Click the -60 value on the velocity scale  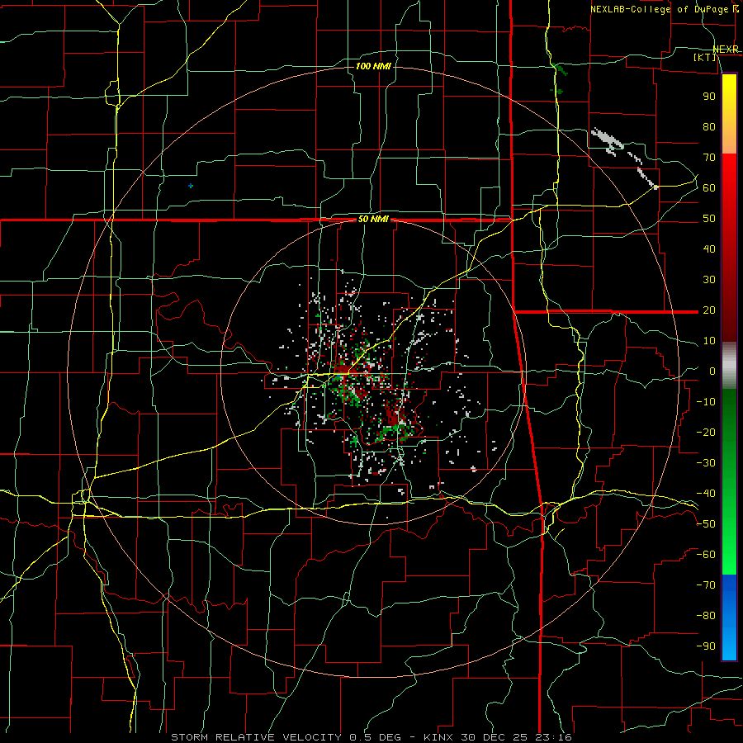pos(706,555)
